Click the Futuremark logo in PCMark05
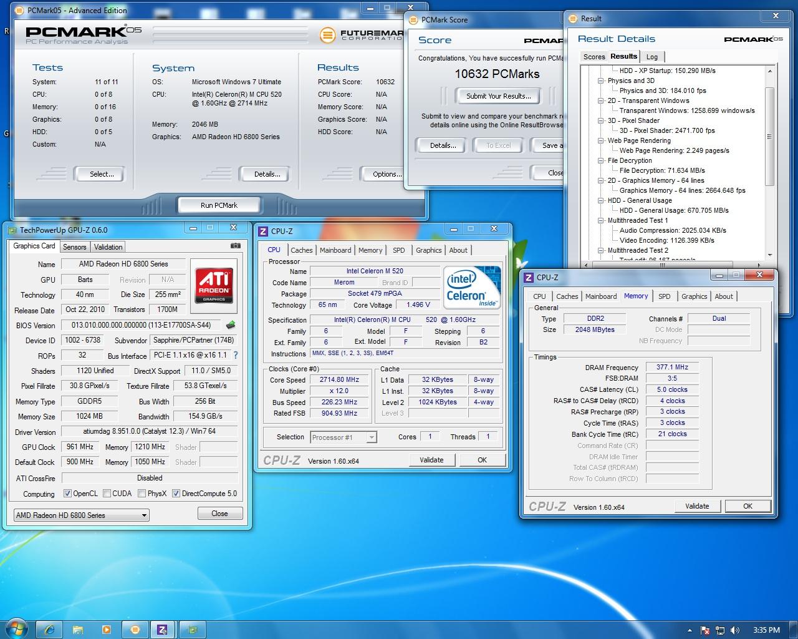Viewport: 798px width, 639px height. (362, 35)
